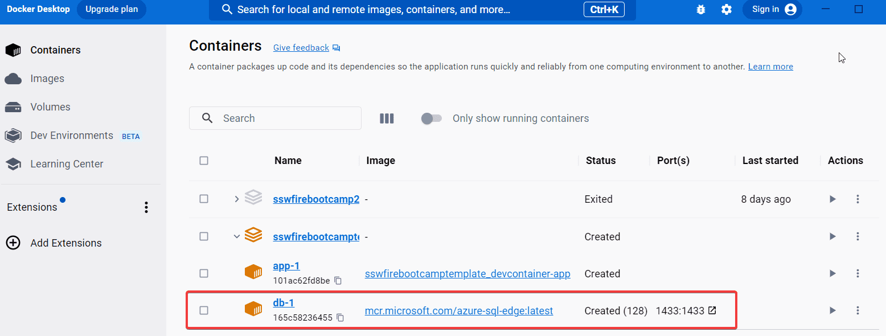Start the sswfirebootcamp2 stack
886x336 pixels.
(x=832, y=199)
